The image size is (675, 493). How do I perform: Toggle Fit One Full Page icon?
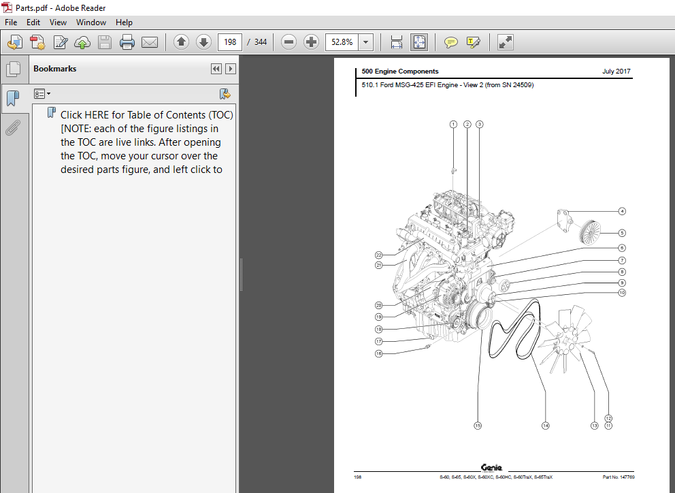[419, 42]
